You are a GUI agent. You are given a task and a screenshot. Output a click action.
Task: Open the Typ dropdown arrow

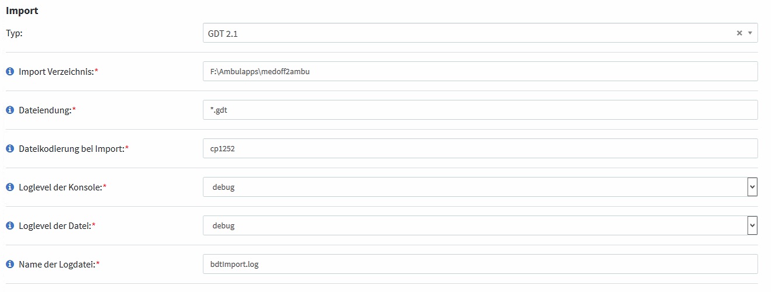(751, 33)
